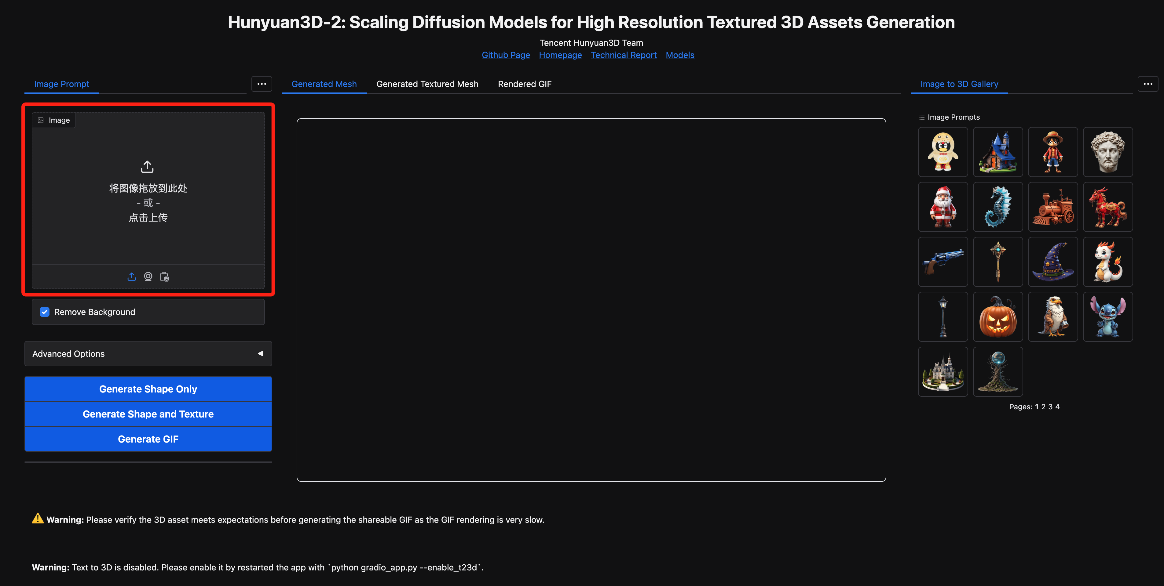Image resolution: width=1164 pixels, height=586 pixels.
Task: Switch to the Generated Textured Mesh tab
Action: (x=427, y=84)
